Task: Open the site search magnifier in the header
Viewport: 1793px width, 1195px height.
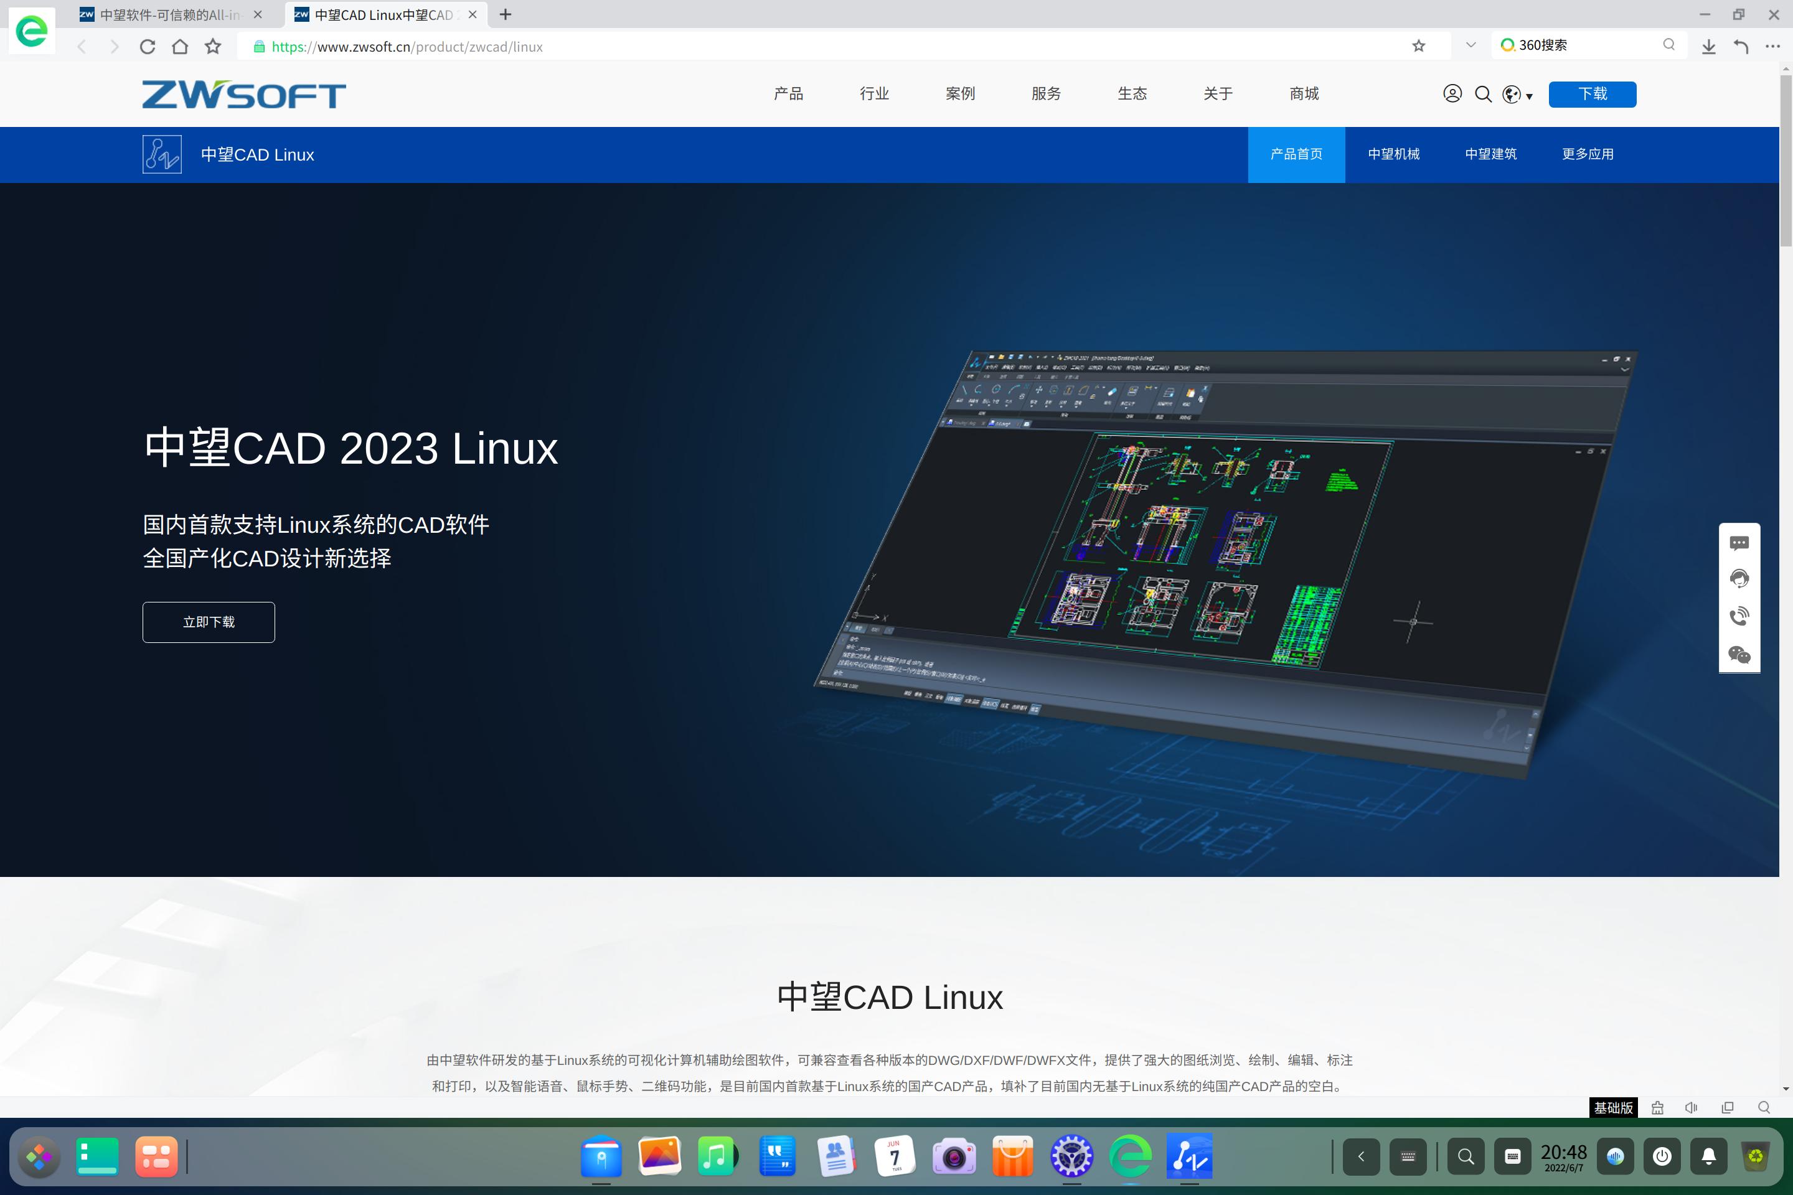Action: point(1483,94)
